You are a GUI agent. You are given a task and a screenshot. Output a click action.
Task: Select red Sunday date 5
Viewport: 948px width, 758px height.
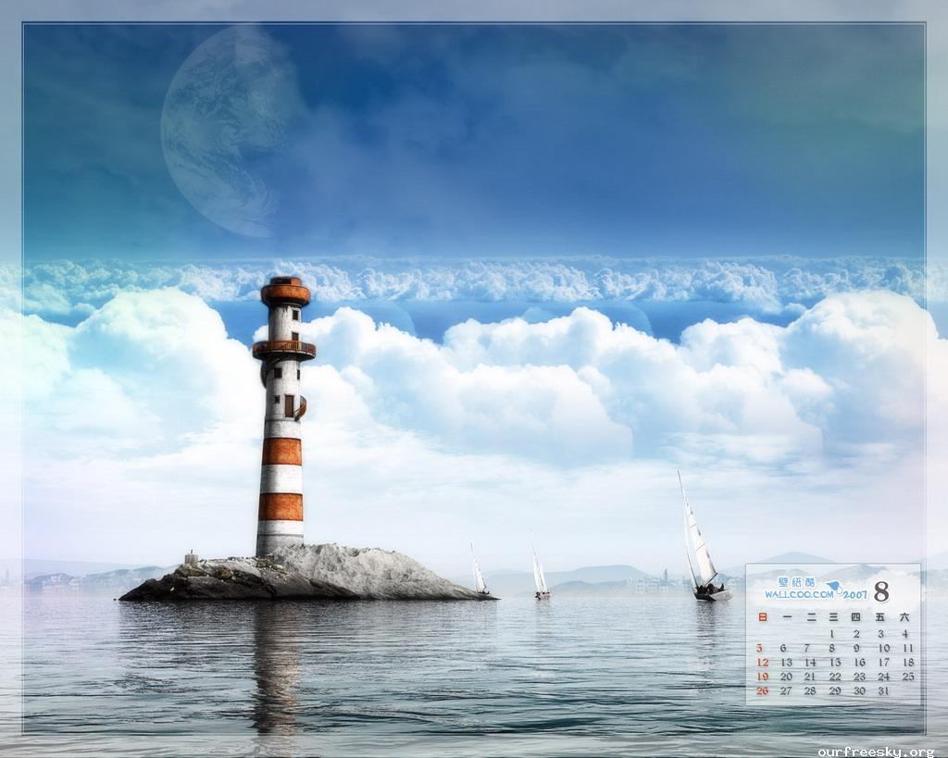[761, 648]
